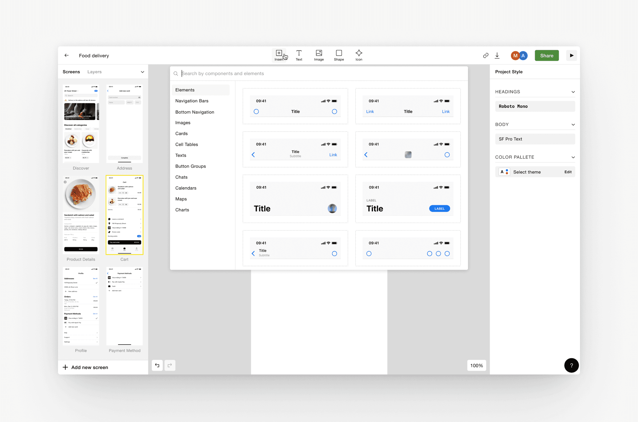Screen dimensions: 638x422
Task: Click the undo arrow button
Action: (157, 365)
